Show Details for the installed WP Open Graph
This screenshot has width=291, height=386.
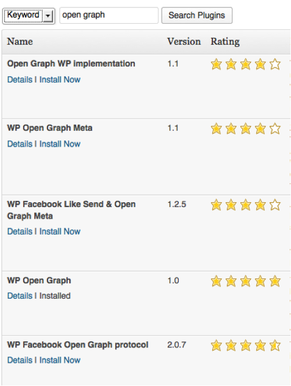tap(20, 296)
